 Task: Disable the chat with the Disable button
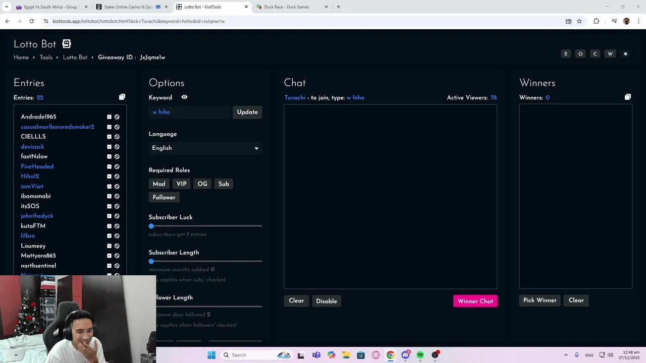[x=327, y=301]
